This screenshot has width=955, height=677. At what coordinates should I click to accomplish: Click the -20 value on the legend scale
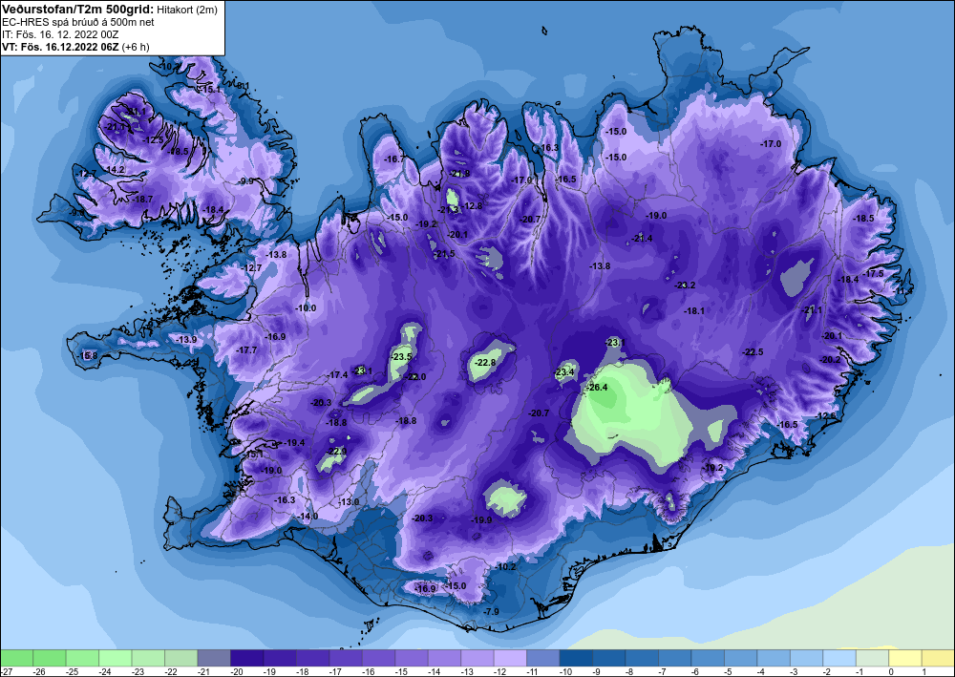(x=236, y=671)
